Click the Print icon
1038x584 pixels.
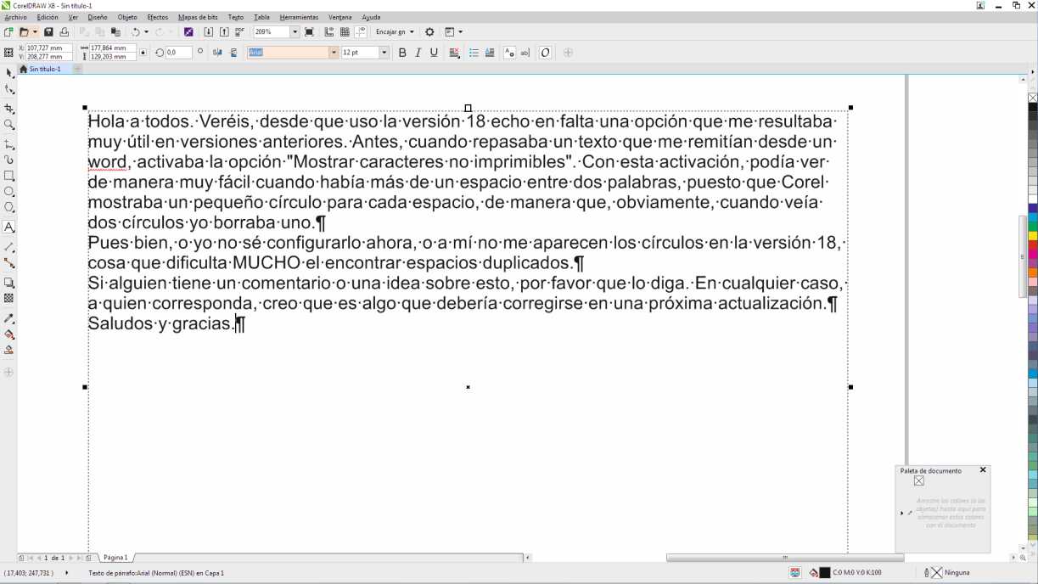[64, 32]
